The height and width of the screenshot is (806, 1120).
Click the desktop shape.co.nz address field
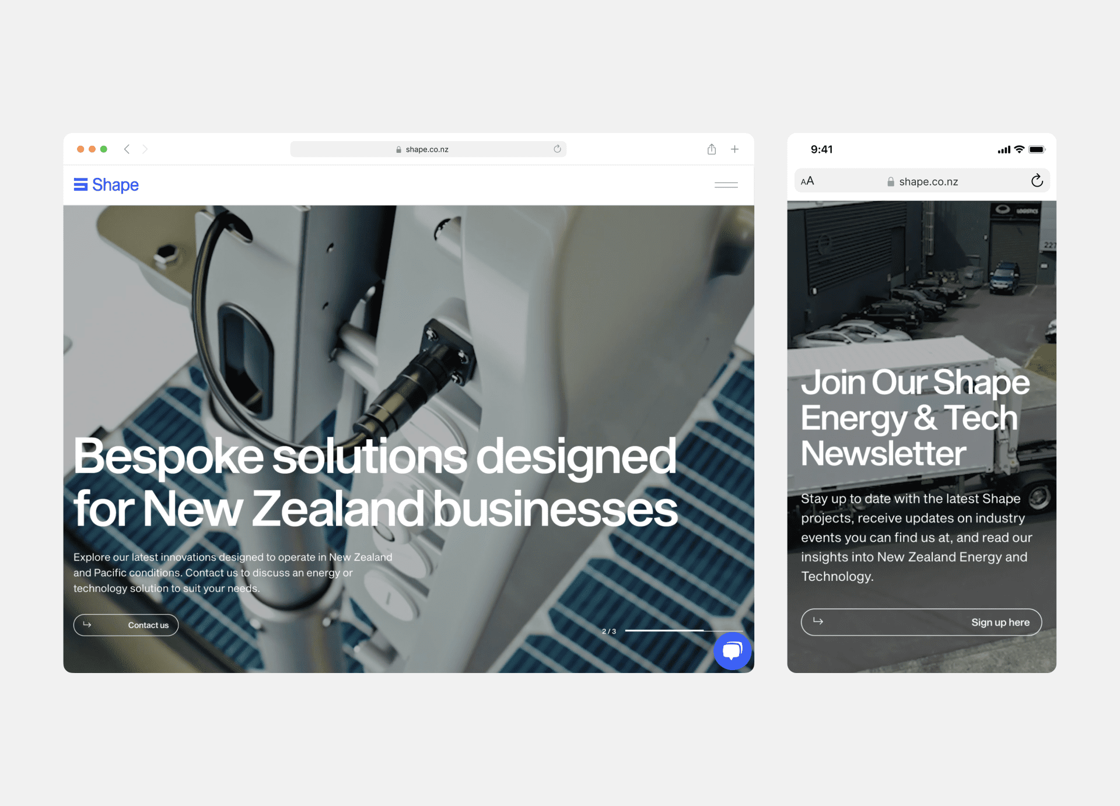[428, 149]
